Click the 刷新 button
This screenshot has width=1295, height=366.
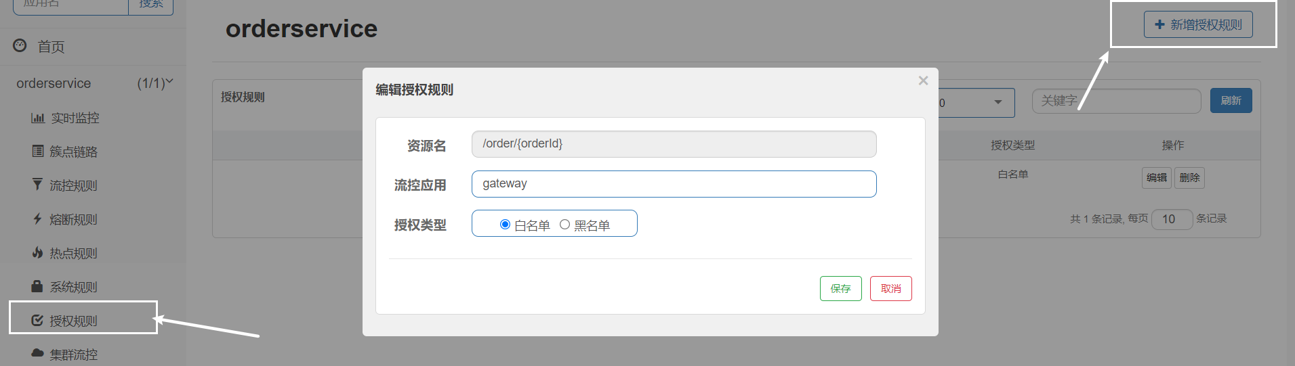[x=1231, y=101]
